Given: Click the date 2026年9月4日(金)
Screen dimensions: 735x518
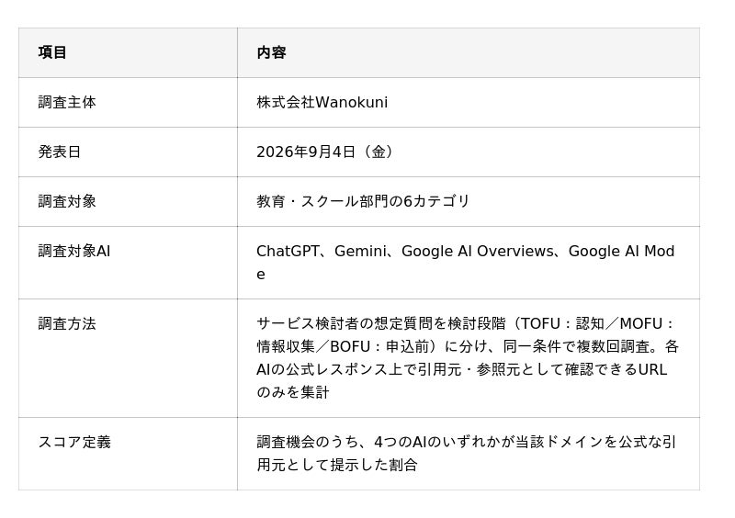Looking at the screenshot, I should point(325,152).
